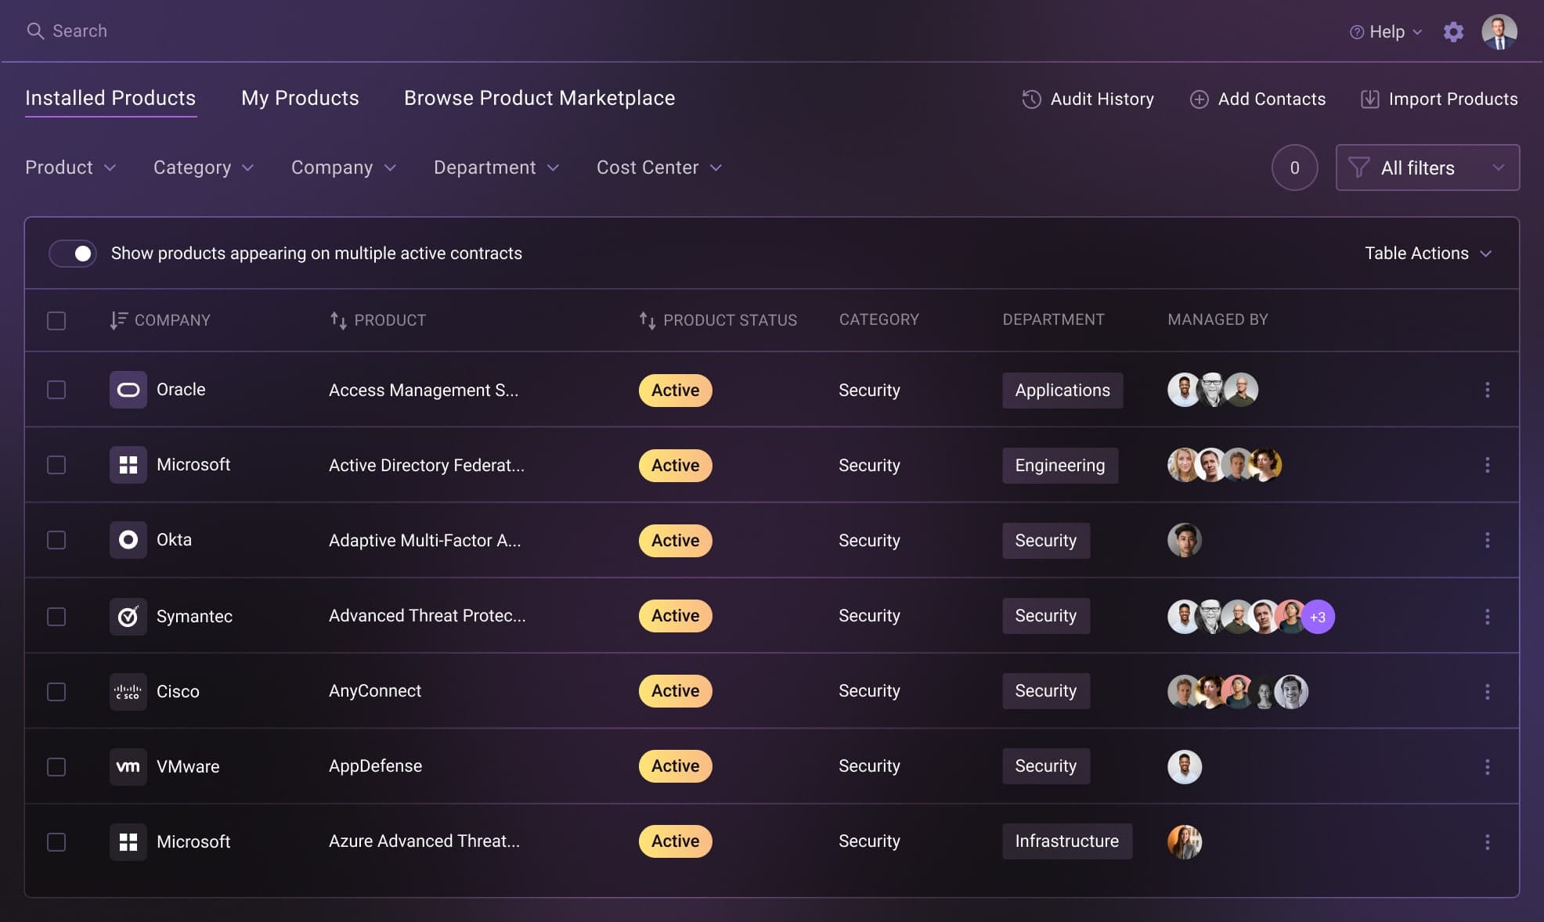This screenshot has height=922, width=1544.
Task: Open Browse Product Marketplace tab
Action: tap(539, 98)
